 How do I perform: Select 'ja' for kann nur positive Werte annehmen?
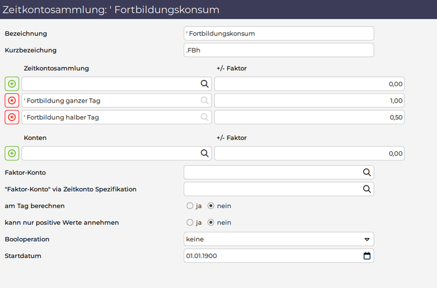click(x=190, y=222)
